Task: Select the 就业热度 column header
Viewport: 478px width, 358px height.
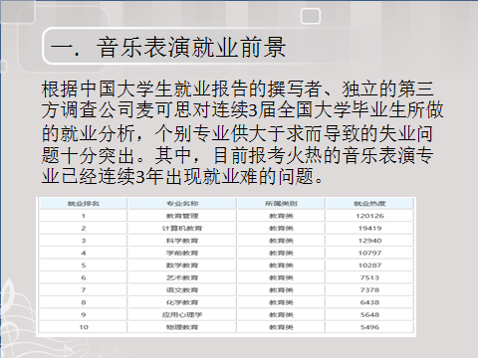Action: click(x=369, y=204)
